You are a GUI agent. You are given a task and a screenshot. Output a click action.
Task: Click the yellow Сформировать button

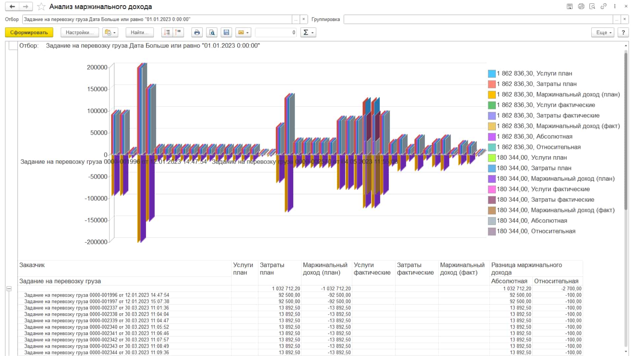[29, 32]
